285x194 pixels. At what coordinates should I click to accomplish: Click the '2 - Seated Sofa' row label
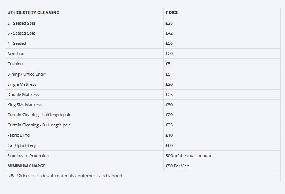[21, 23]
